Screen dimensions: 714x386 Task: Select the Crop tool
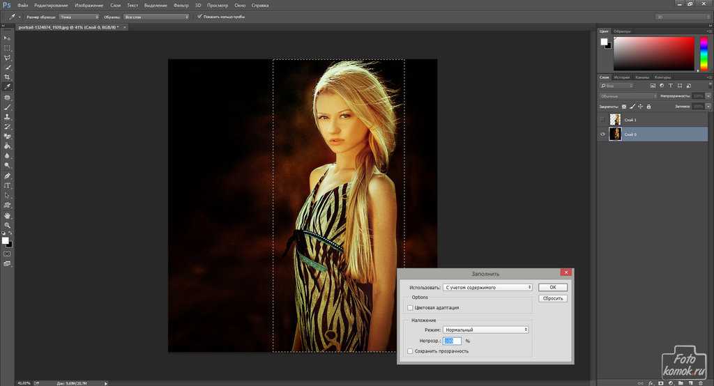click(x=7, y=77)
